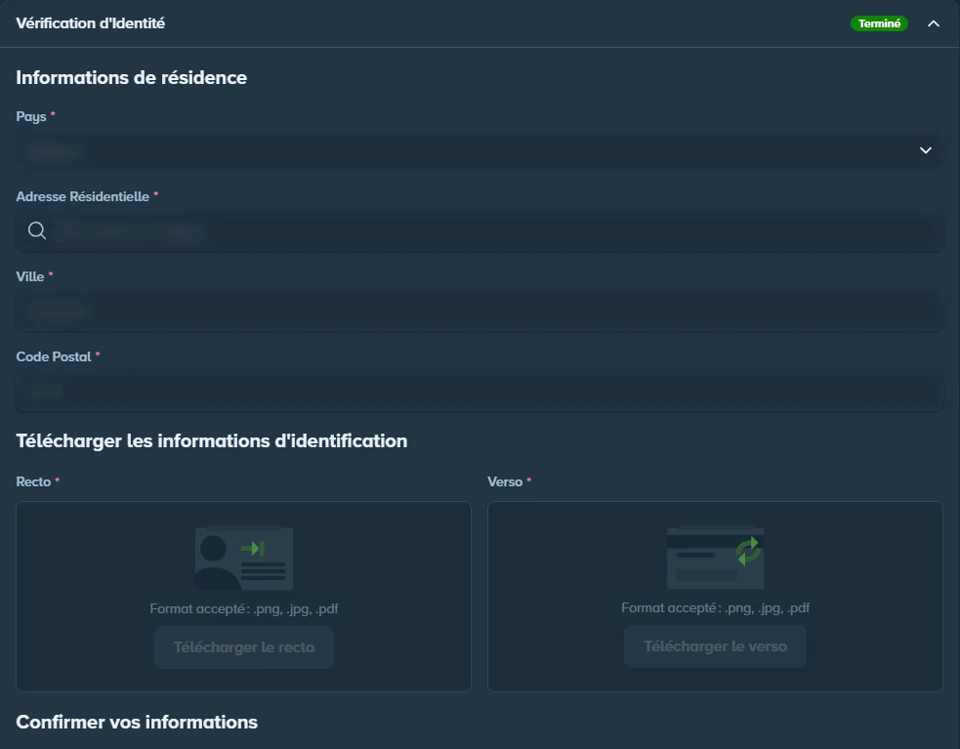Click the search magnifier in Adresse Résidentielle

(x=37, y=230)
